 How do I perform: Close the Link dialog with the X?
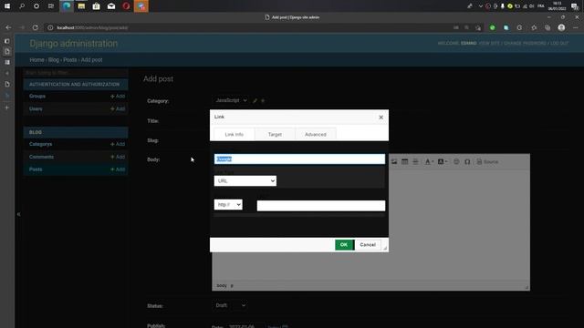pos(381,118)
